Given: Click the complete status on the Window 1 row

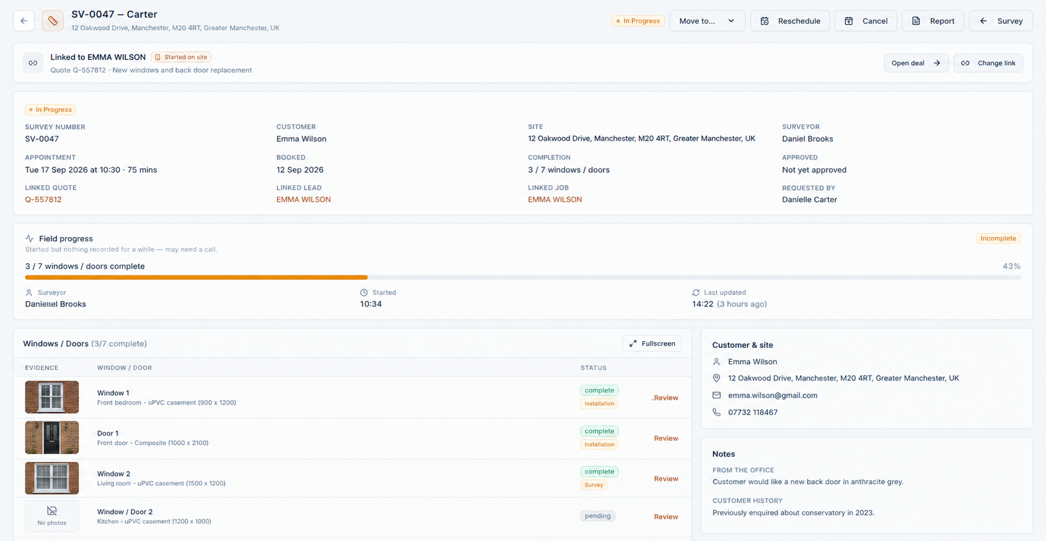Looking at the screenshot, I should click(x=599, y=390).
